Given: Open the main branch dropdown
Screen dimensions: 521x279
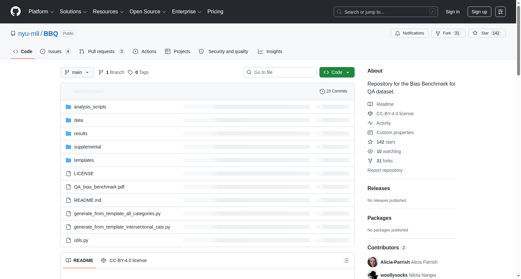Looking at the screenshot, I should tap(77, 72).
